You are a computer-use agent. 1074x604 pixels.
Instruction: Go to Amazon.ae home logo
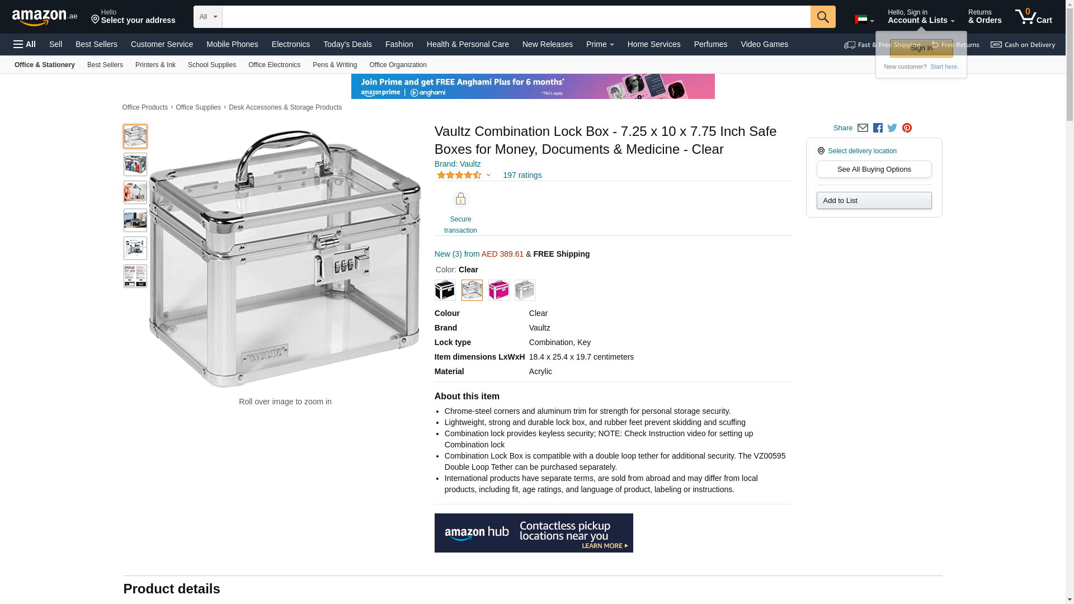point(45,17)
